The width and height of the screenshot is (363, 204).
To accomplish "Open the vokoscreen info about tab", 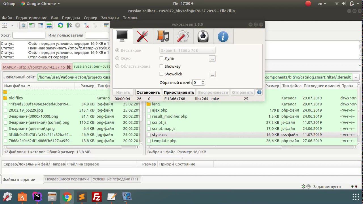I will click(x=223, y=37).
